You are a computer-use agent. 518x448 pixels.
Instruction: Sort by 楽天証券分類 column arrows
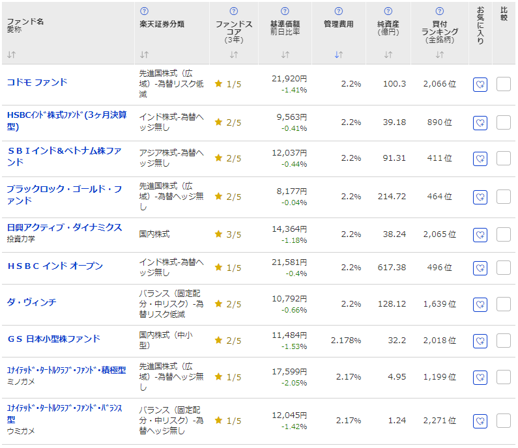(145, 55)
